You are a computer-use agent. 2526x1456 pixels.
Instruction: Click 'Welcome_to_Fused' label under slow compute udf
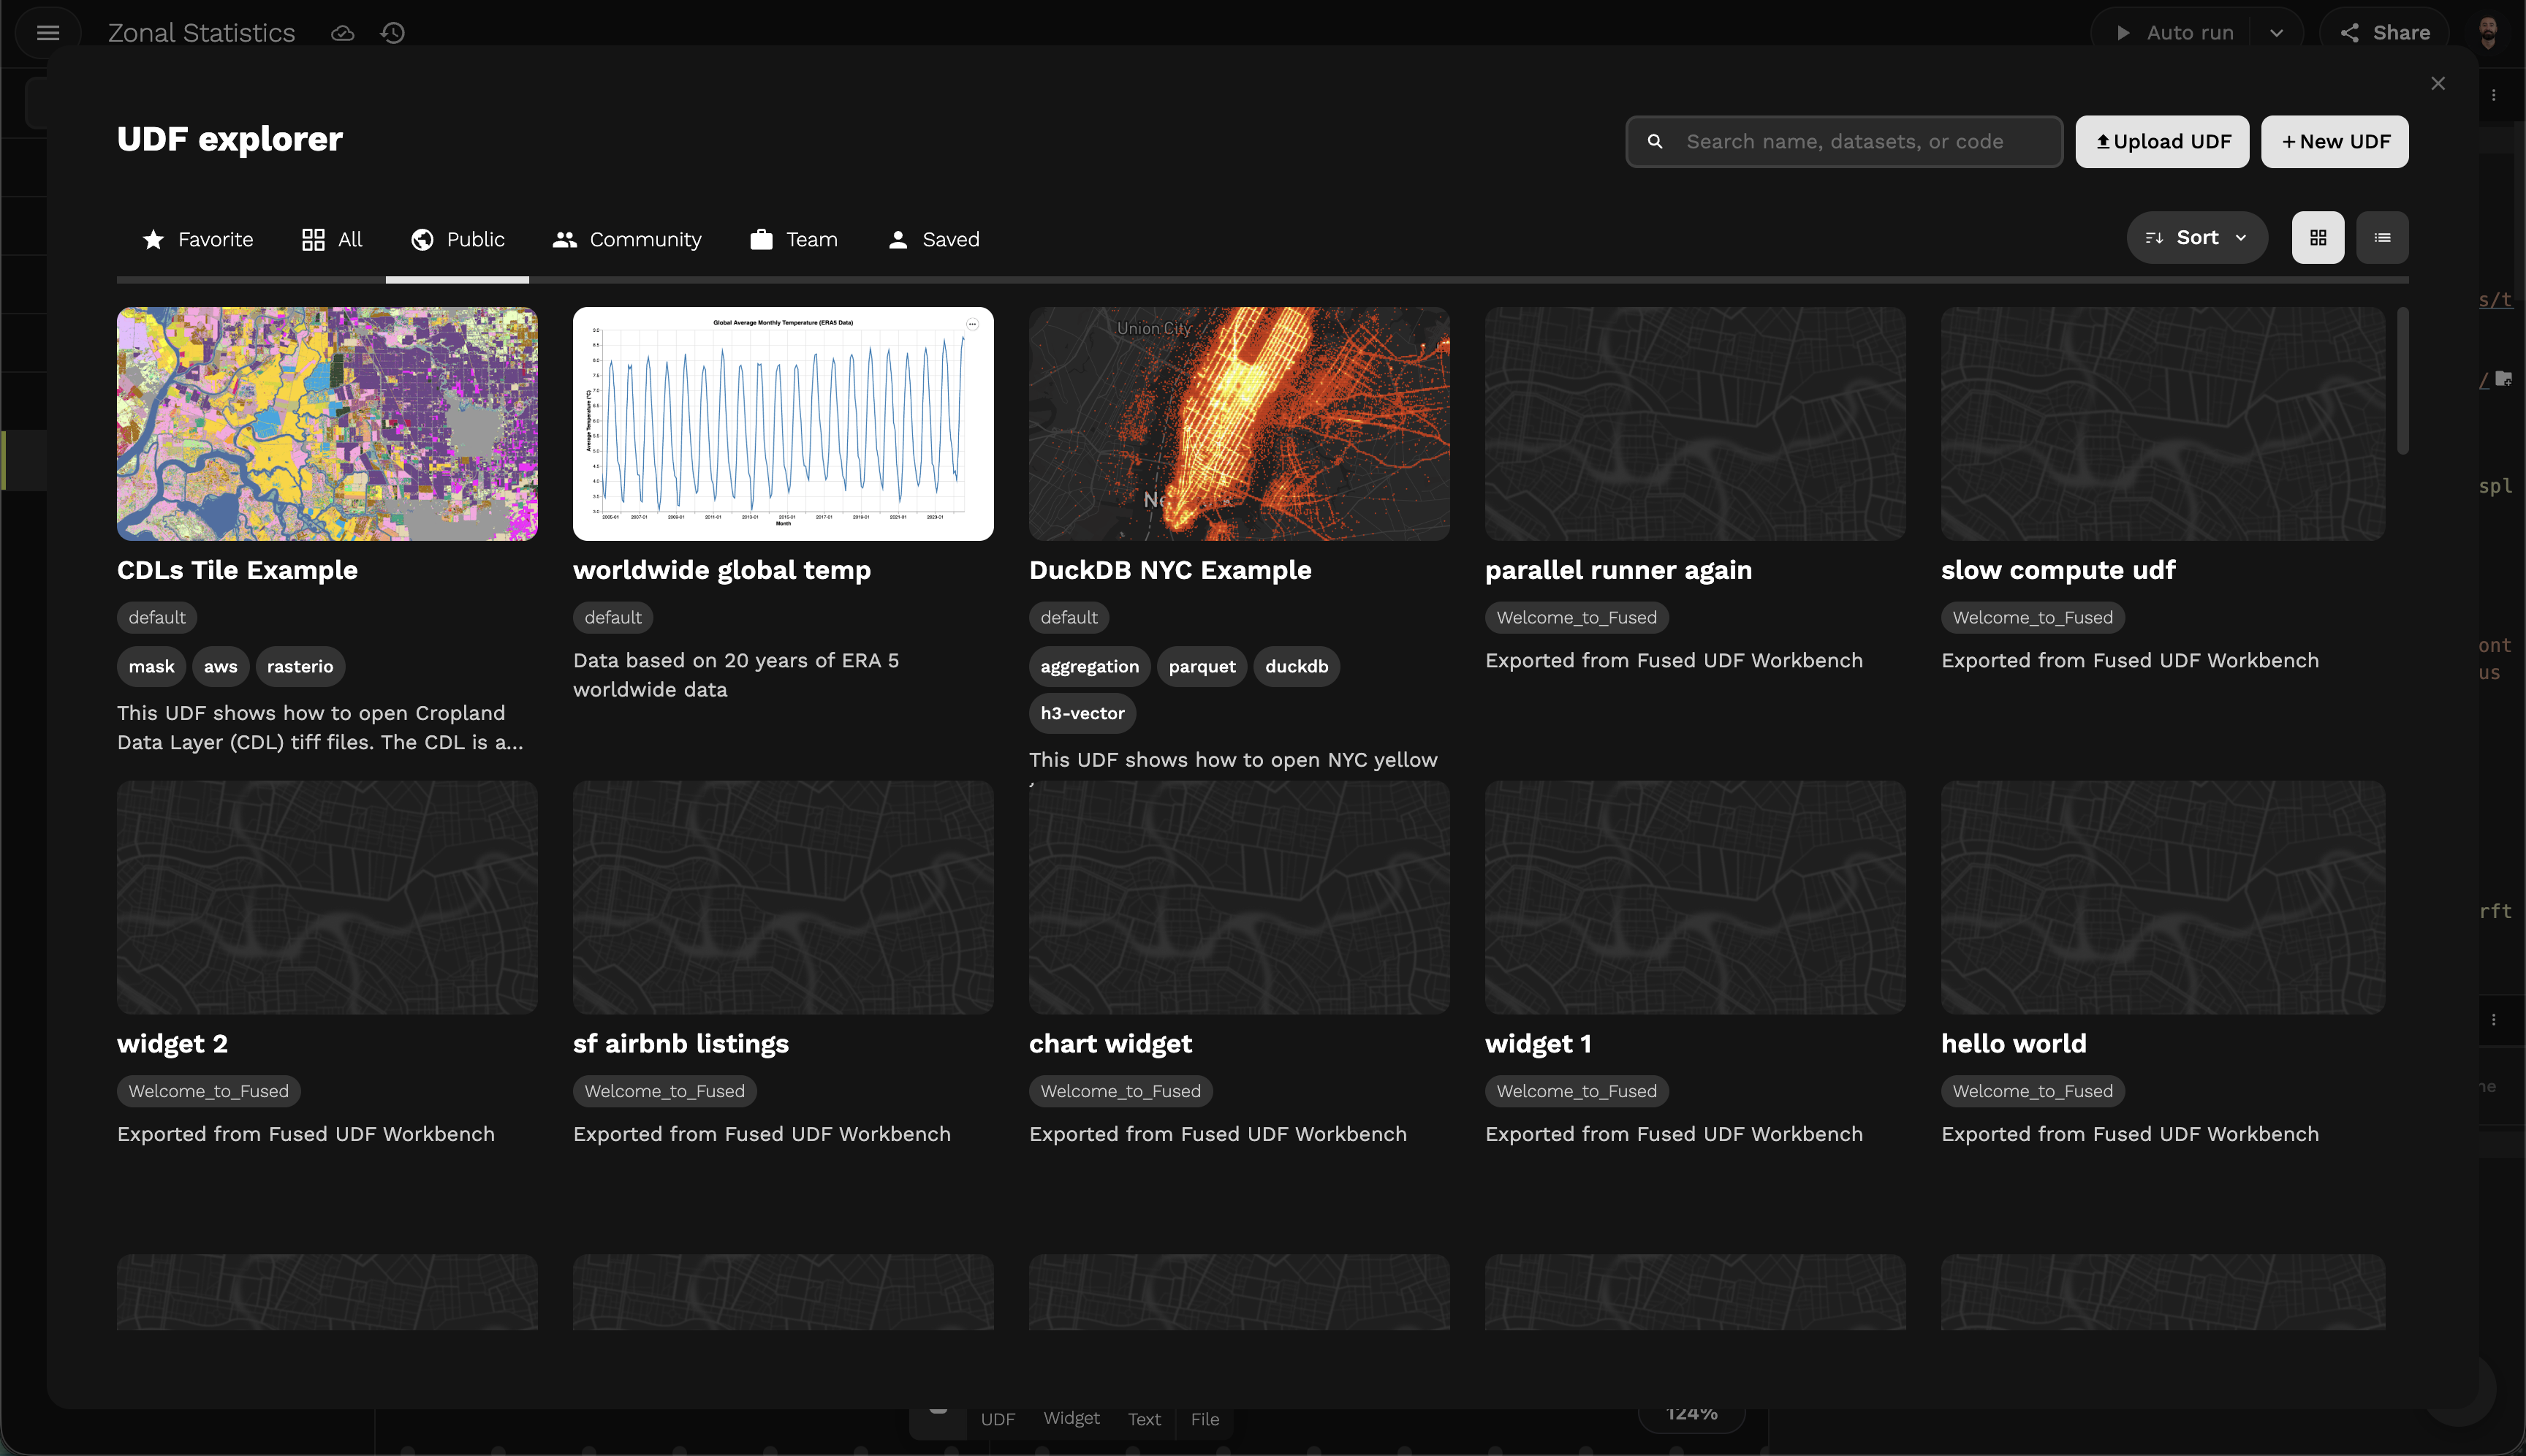pyautogui.click(x=2033, y=618)
